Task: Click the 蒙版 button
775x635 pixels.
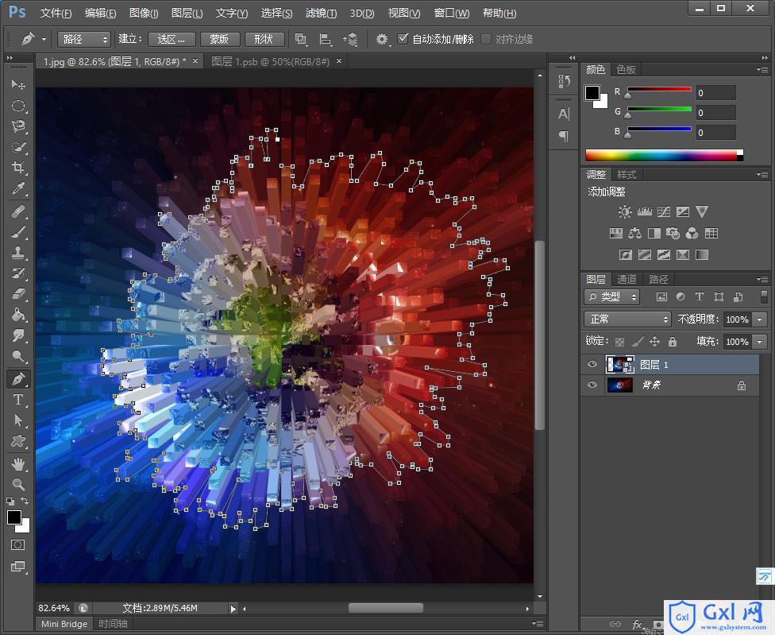Action: point(219,39)
